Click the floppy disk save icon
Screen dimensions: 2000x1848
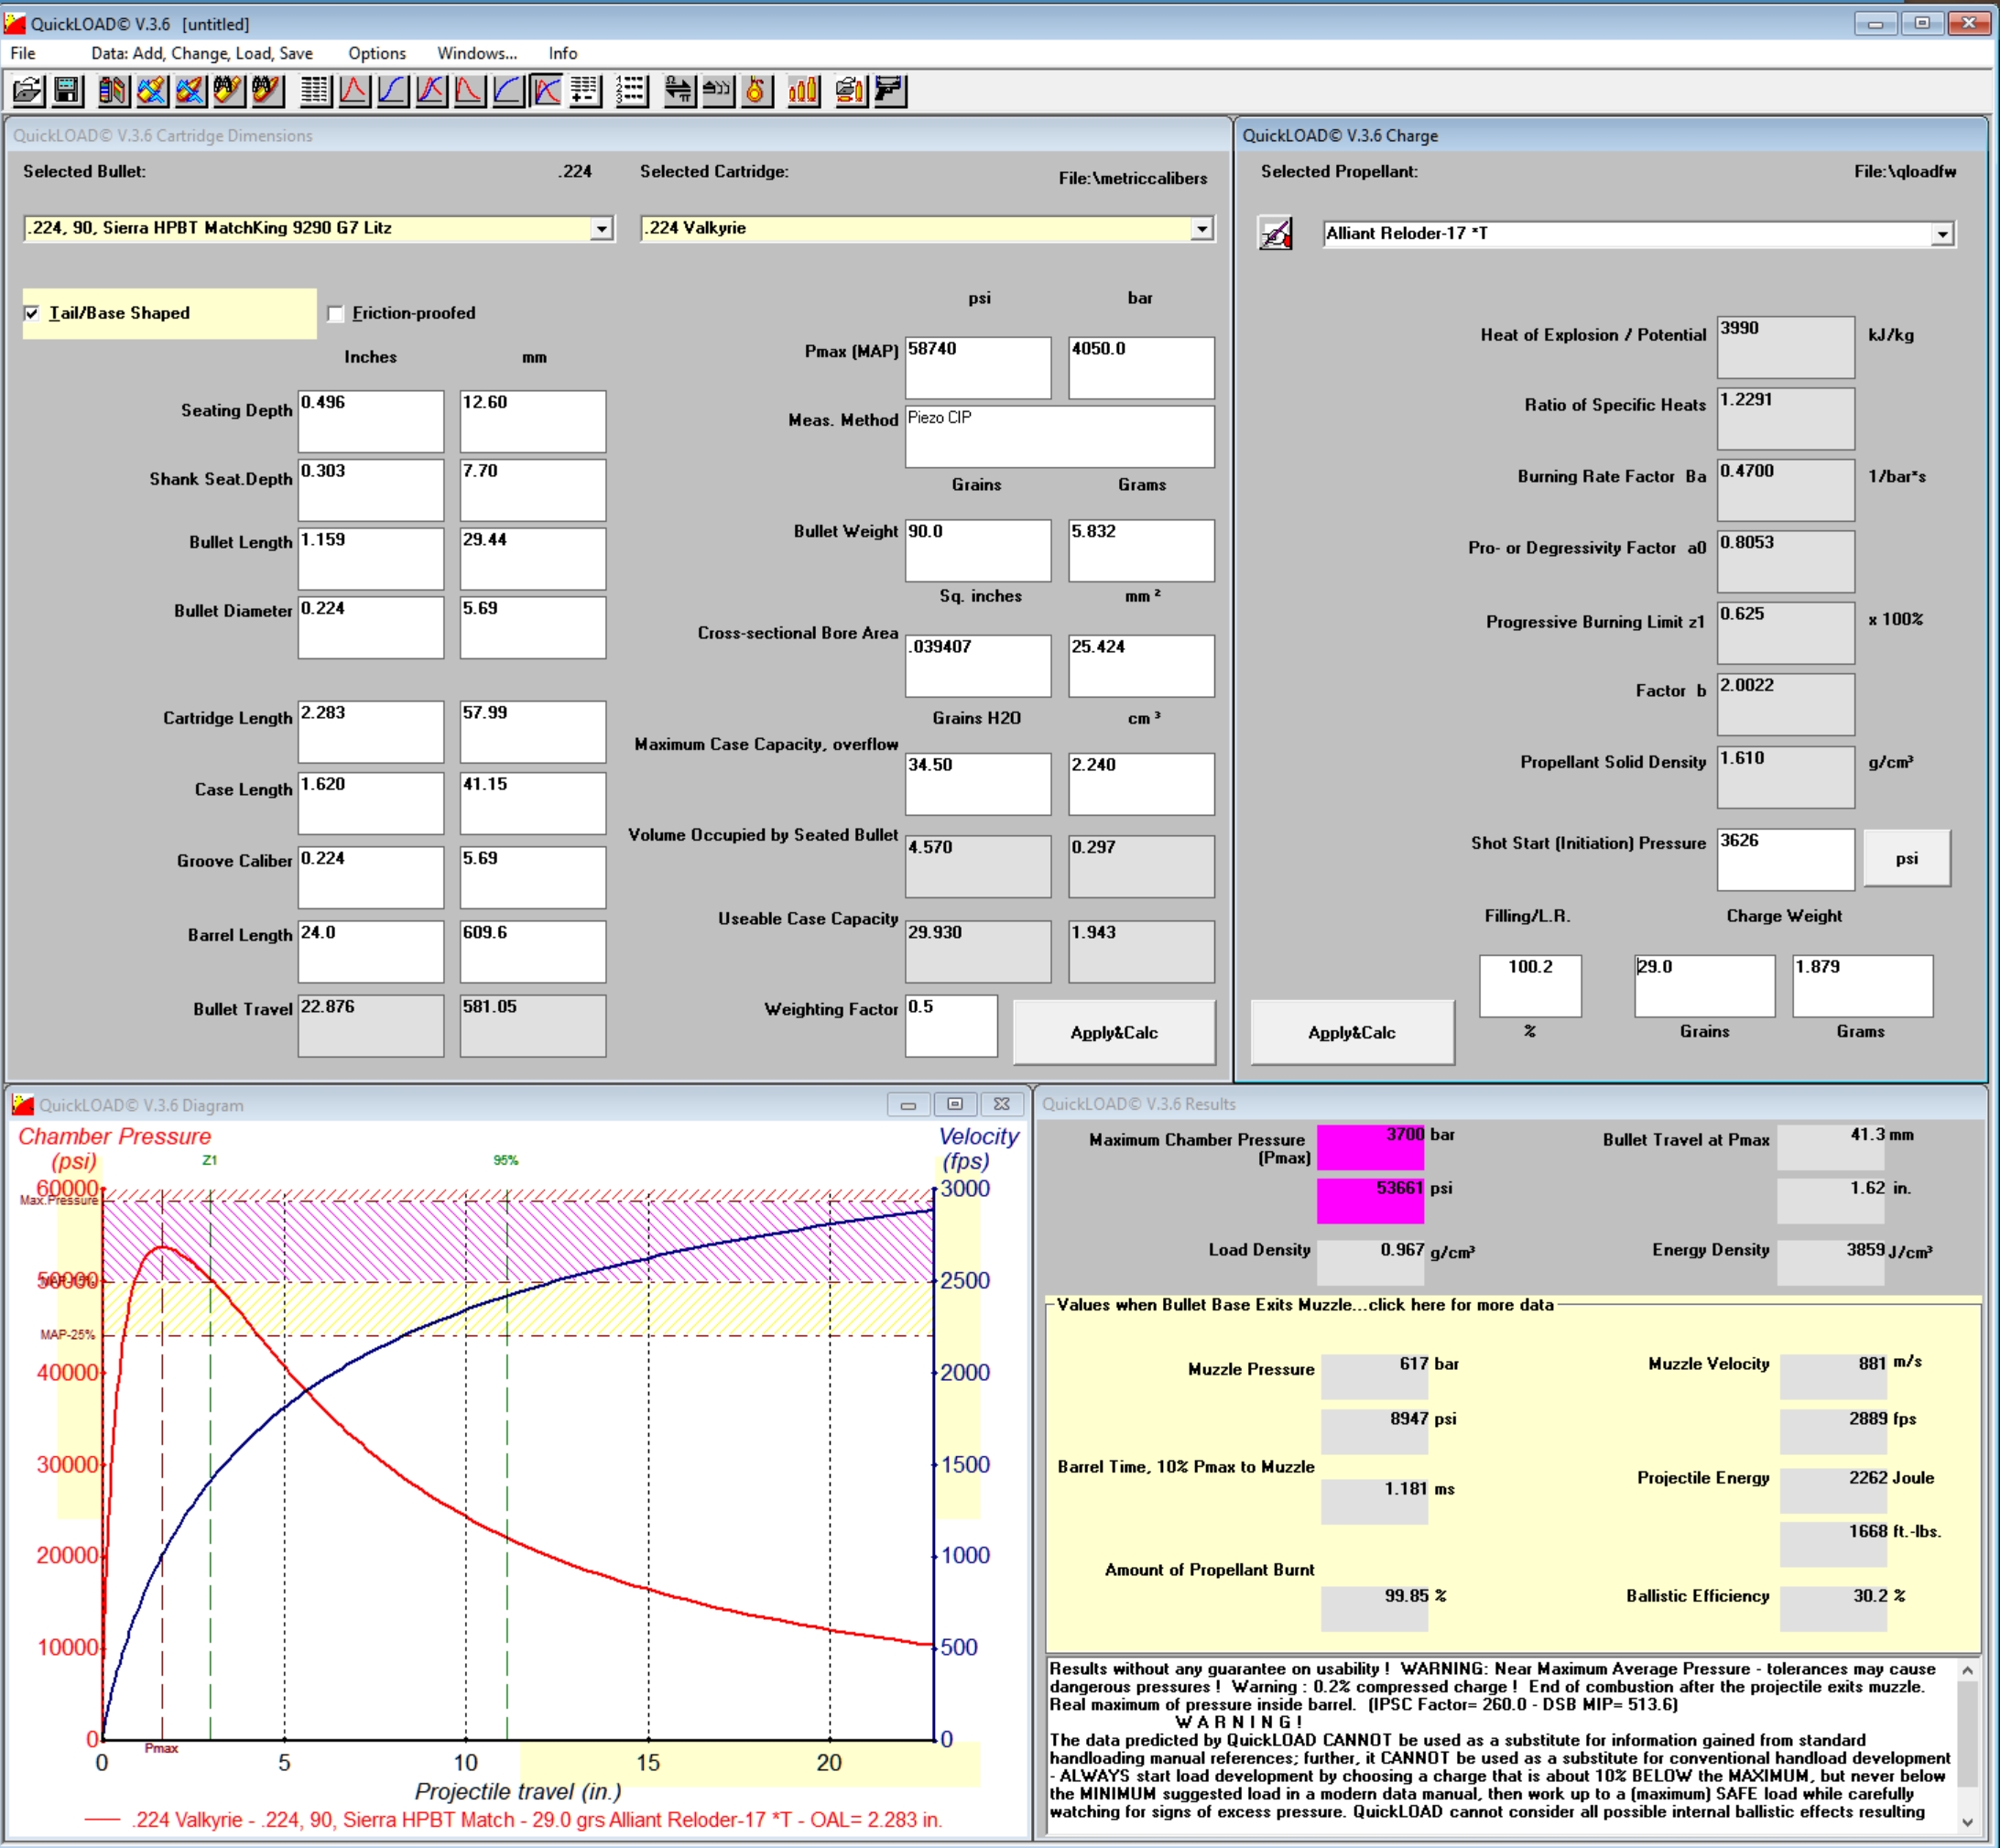67,91
